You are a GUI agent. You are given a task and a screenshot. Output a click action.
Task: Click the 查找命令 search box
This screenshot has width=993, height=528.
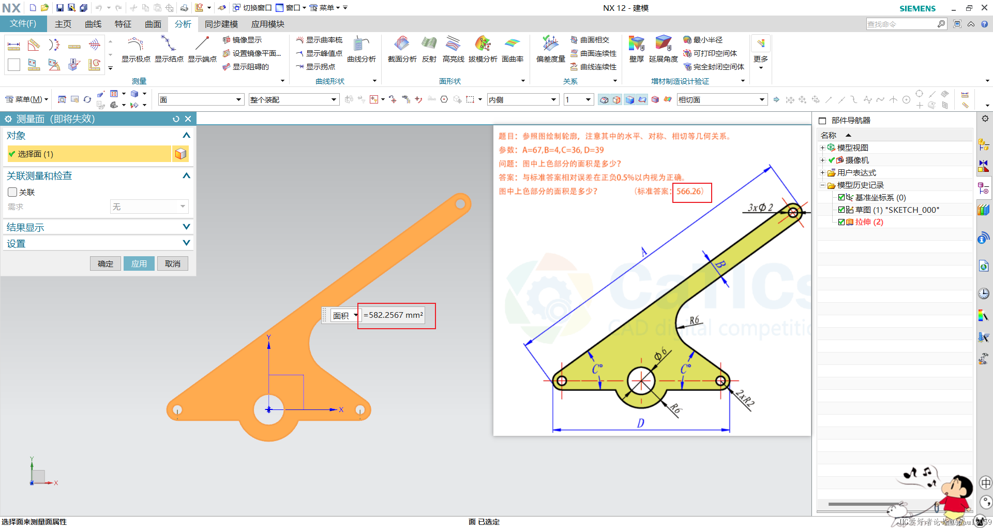906,24
